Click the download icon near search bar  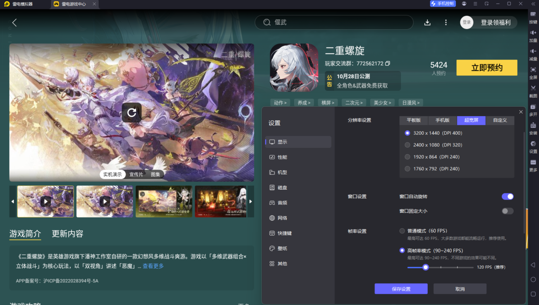coord(427,22)
